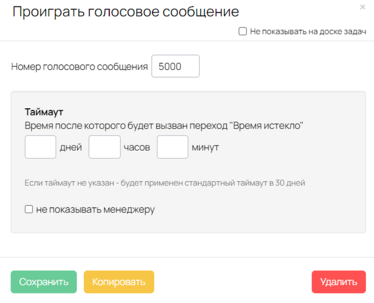Click the 'Проиграть голосовое сообщение' dialog title
374x303 pixels.
[x=126, y=11]
